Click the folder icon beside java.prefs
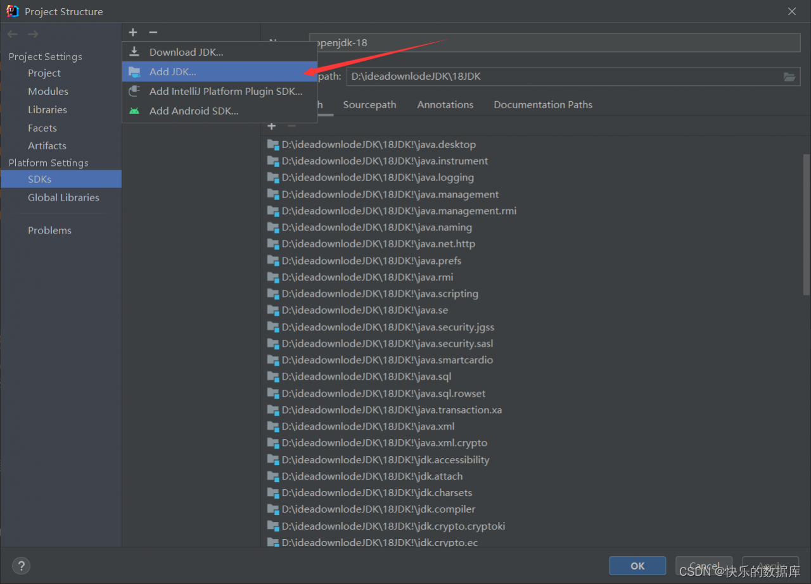The image size is (811, 584). [273, 261]
